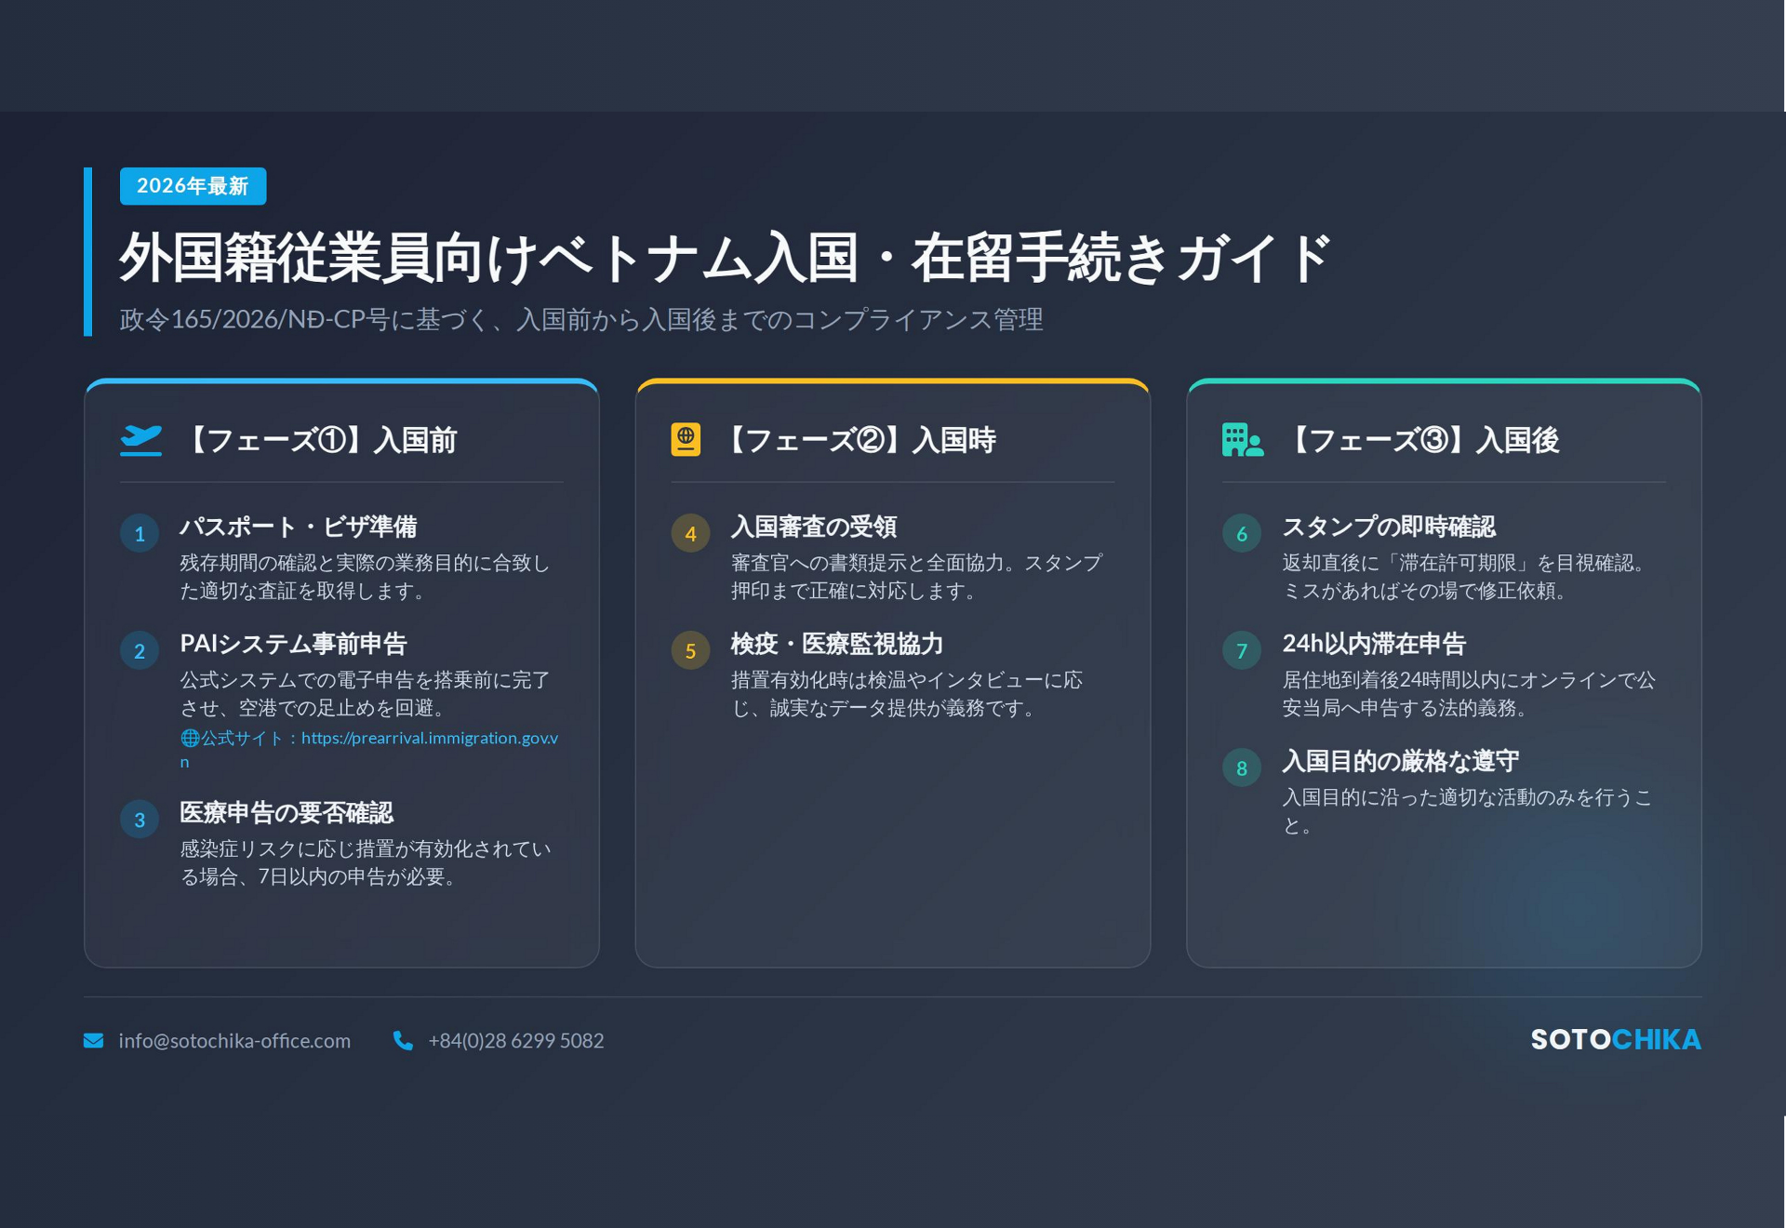Click the main title 外国籍従業員向けベトナム入国・在留手続きガイド
The image size is (1786, 1228).
[726, 258]
